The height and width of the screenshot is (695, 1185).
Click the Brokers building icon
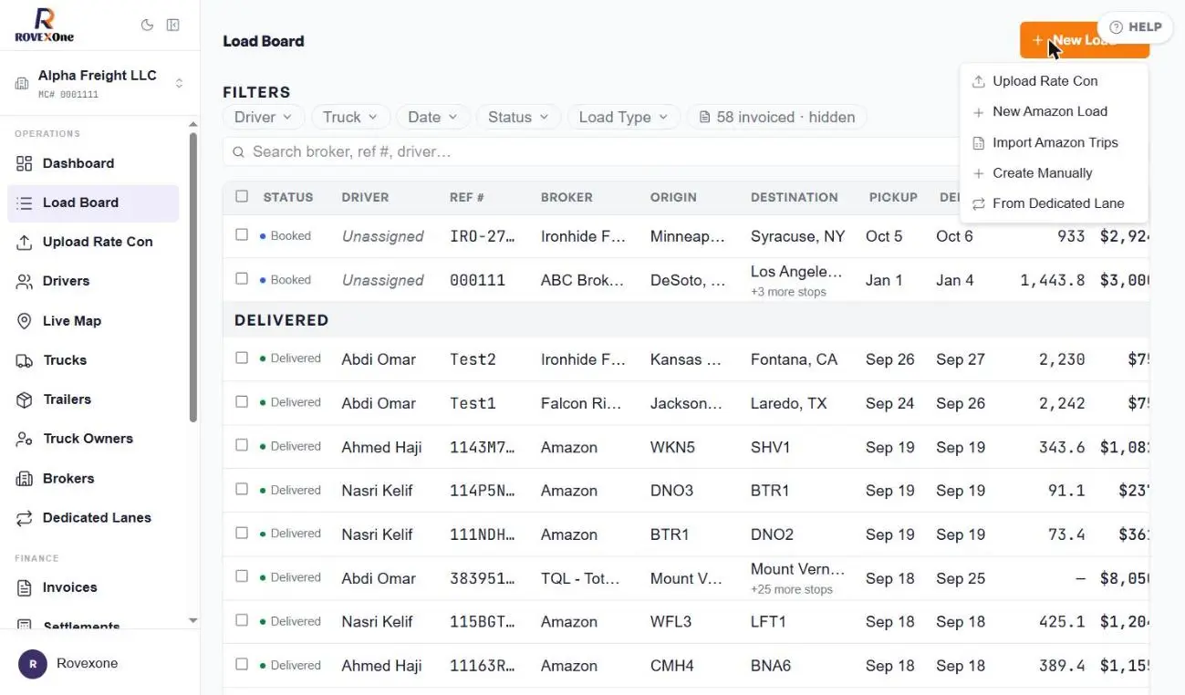tap(25, 479)
